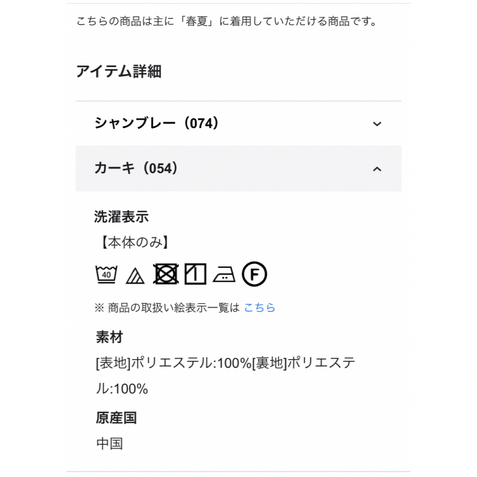477x477 pixels.
Task: Click the medium-heat iron icon
Action: point(224,275)
